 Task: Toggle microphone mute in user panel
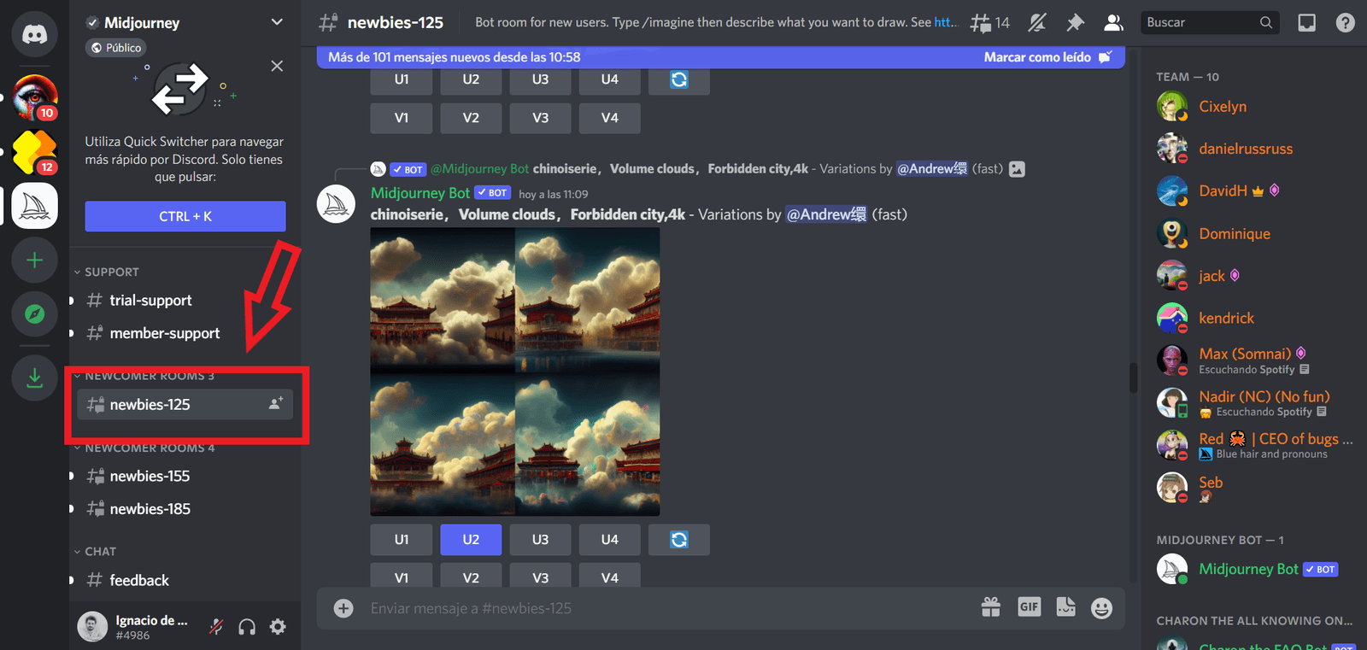tap(216, 627)
